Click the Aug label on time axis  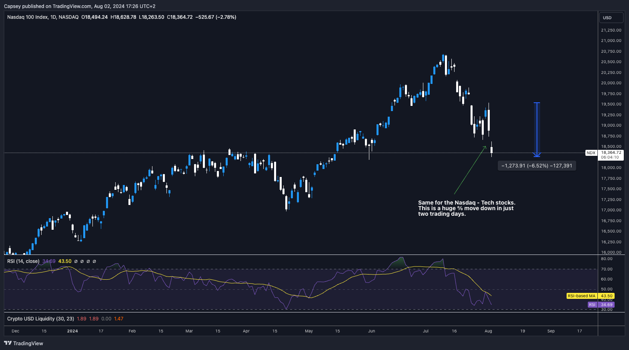click(488, 331)
